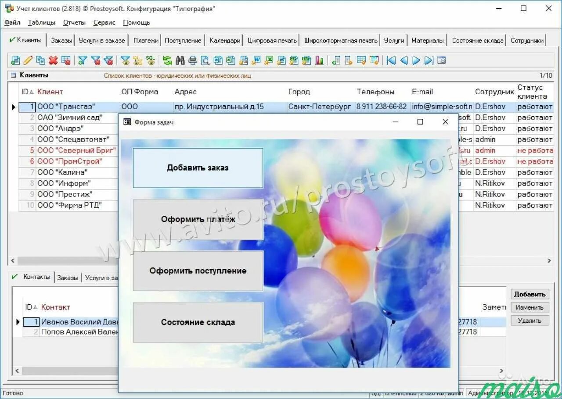The width and height of the screenshot is (562, 399).
Task: Open the form view icon after navigation arrows
Action: 441,61
